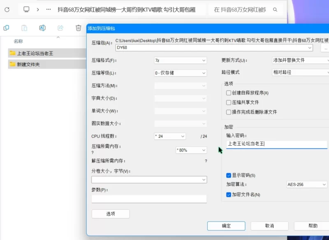Viewport: 329px width, 240px height.
Task: Click the 输入密码 label
Action: pos(236,135)
